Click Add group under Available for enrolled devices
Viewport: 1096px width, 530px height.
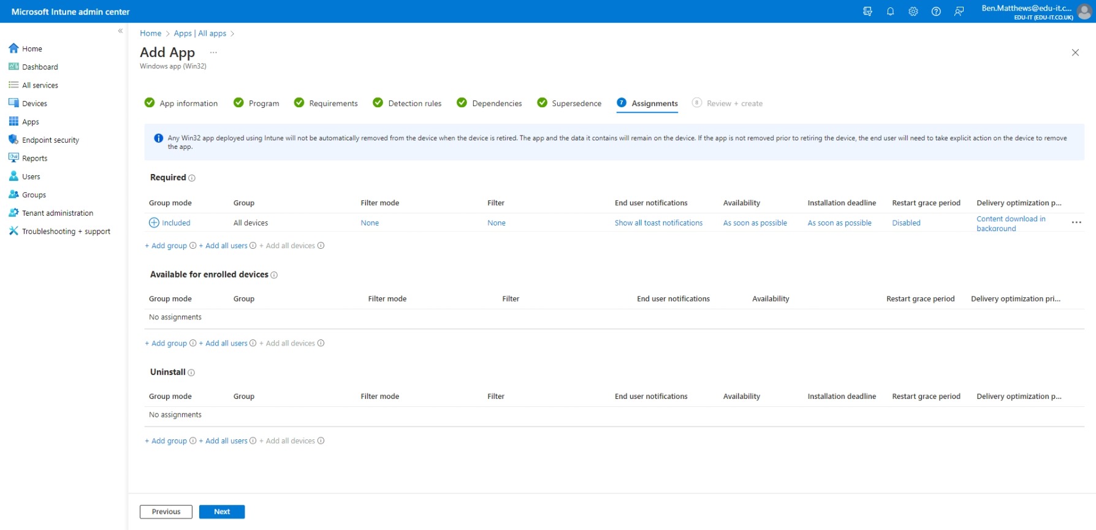pyautogui.click(x=166, y=343)
